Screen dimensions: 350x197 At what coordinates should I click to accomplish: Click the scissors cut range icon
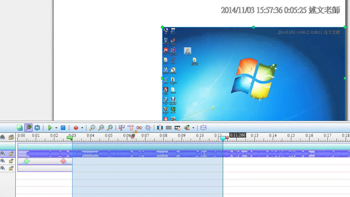point(122,128)
